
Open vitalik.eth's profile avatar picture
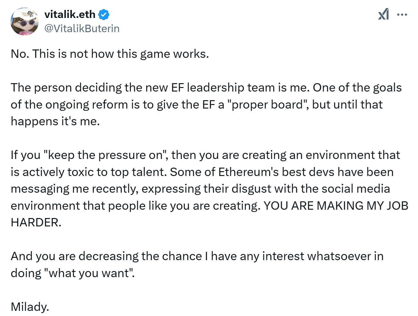(x=25, y=22)
